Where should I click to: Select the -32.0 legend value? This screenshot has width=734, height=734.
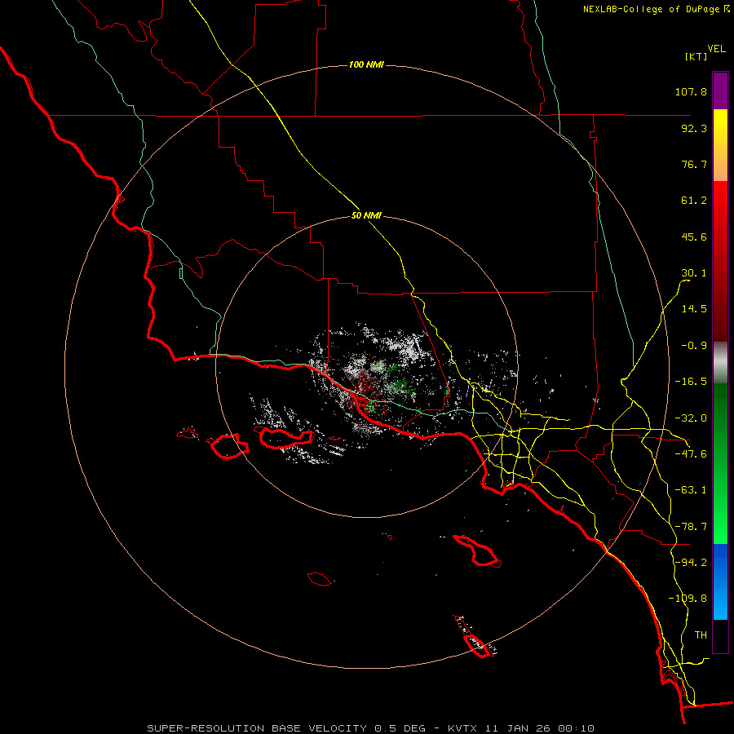pos(691,418)
